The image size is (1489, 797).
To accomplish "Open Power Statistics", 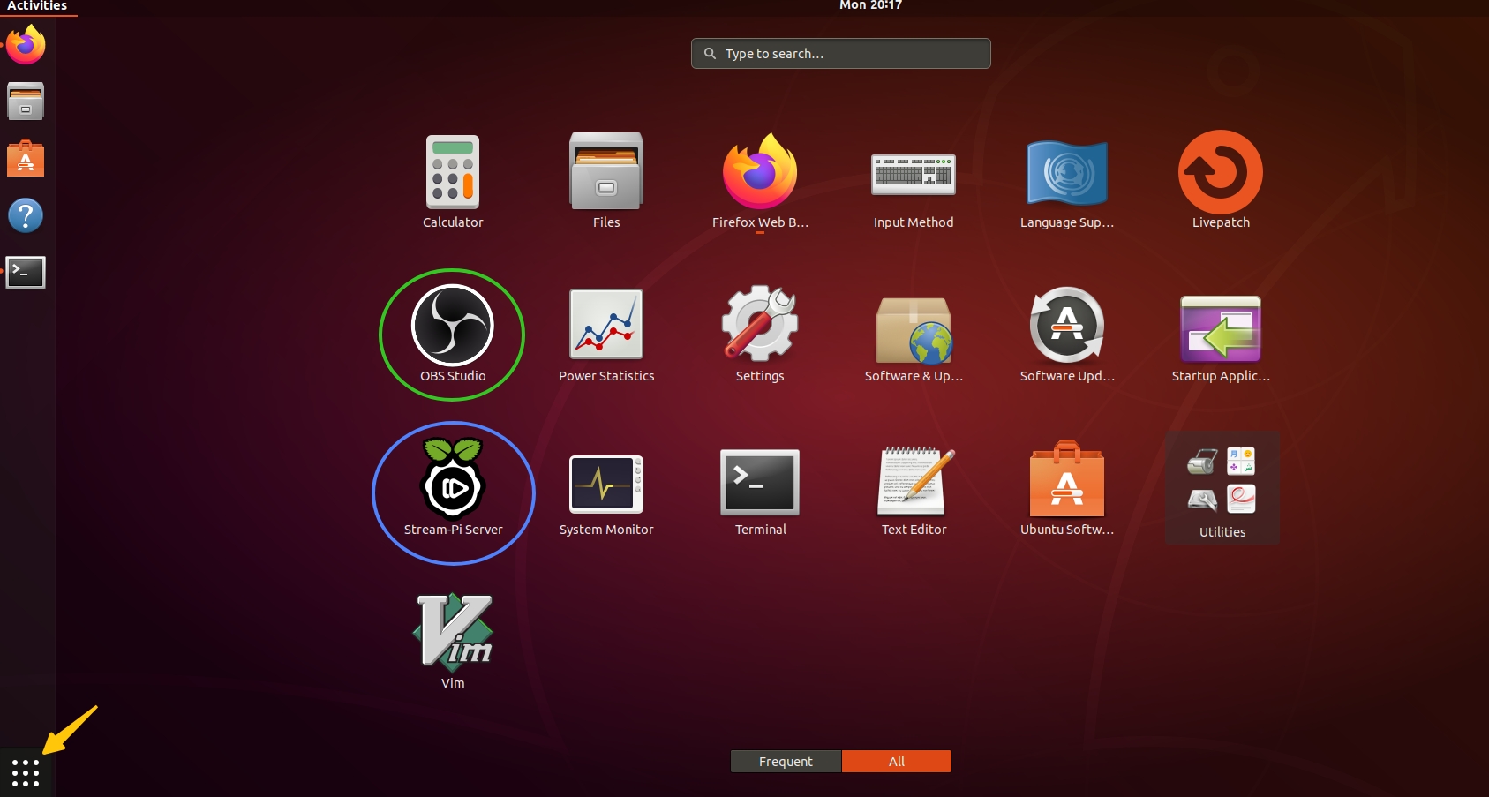I will tap(606, 335).
